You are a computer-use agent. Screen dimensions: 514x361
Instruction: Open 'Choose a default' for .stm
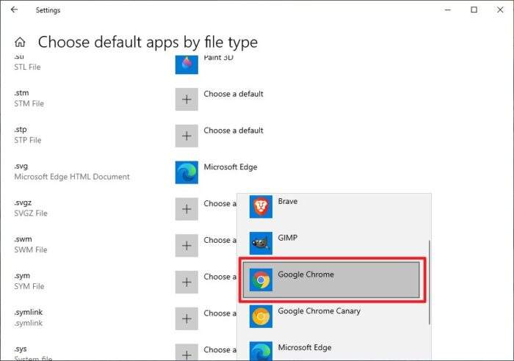(x=234, y=94)
